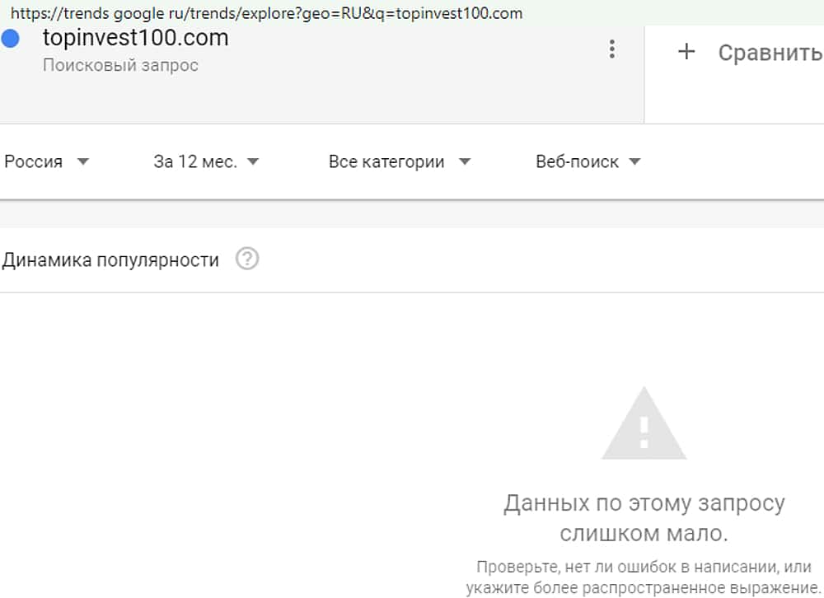This screenshot has width=824, height=598.
Task: Open the Веб-поиск search type dropdown
Action: pos(588,161)
